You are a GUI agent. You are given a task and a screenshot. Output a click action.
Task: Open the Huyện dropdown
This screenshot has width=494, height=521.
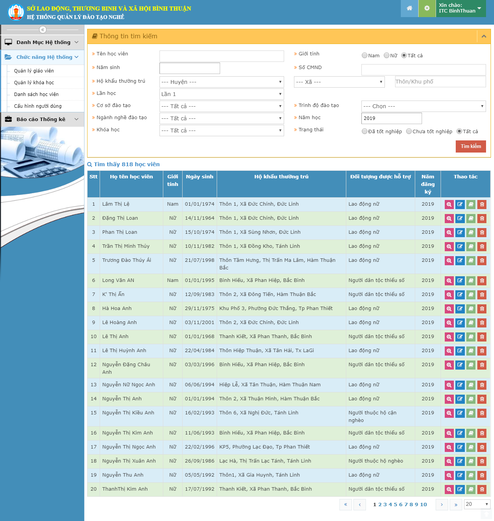coord(222,82)
